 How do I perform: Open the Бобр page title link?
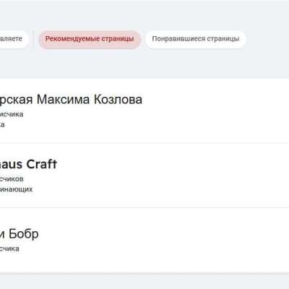(20, 234)
